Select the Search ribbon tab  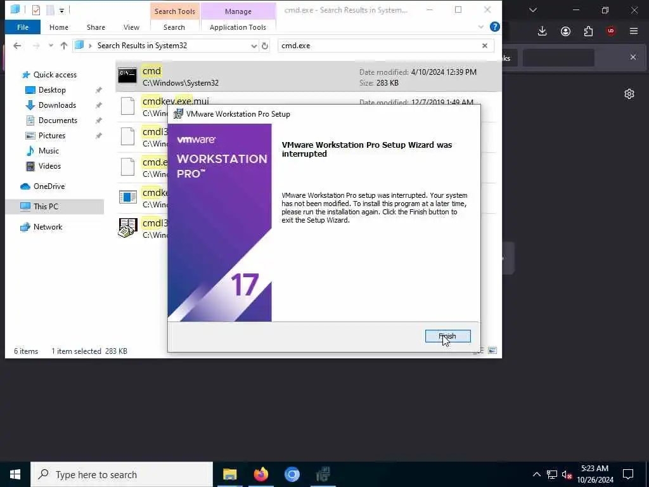coord(174,27)
